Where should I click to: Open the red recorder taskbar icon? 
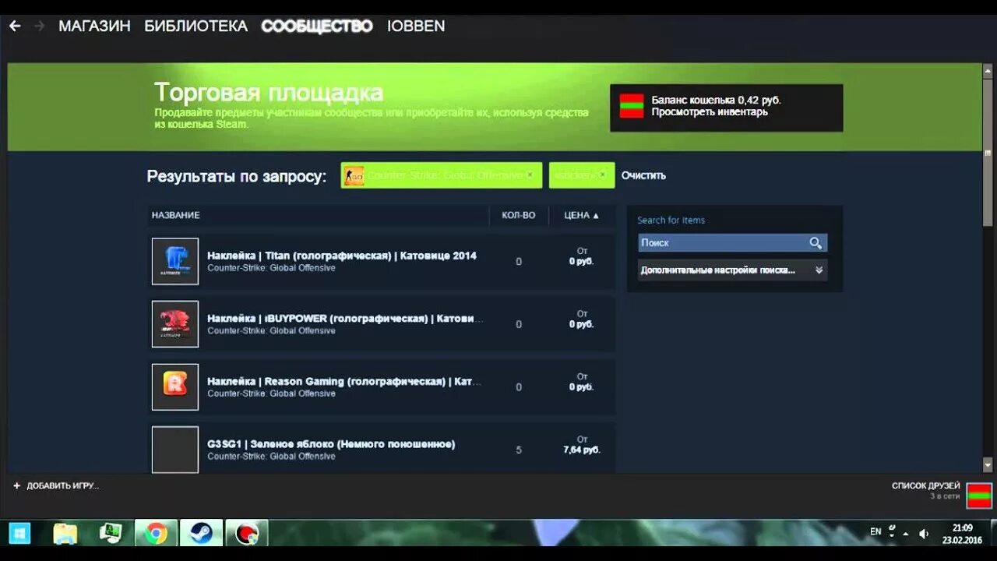[247, 533]
